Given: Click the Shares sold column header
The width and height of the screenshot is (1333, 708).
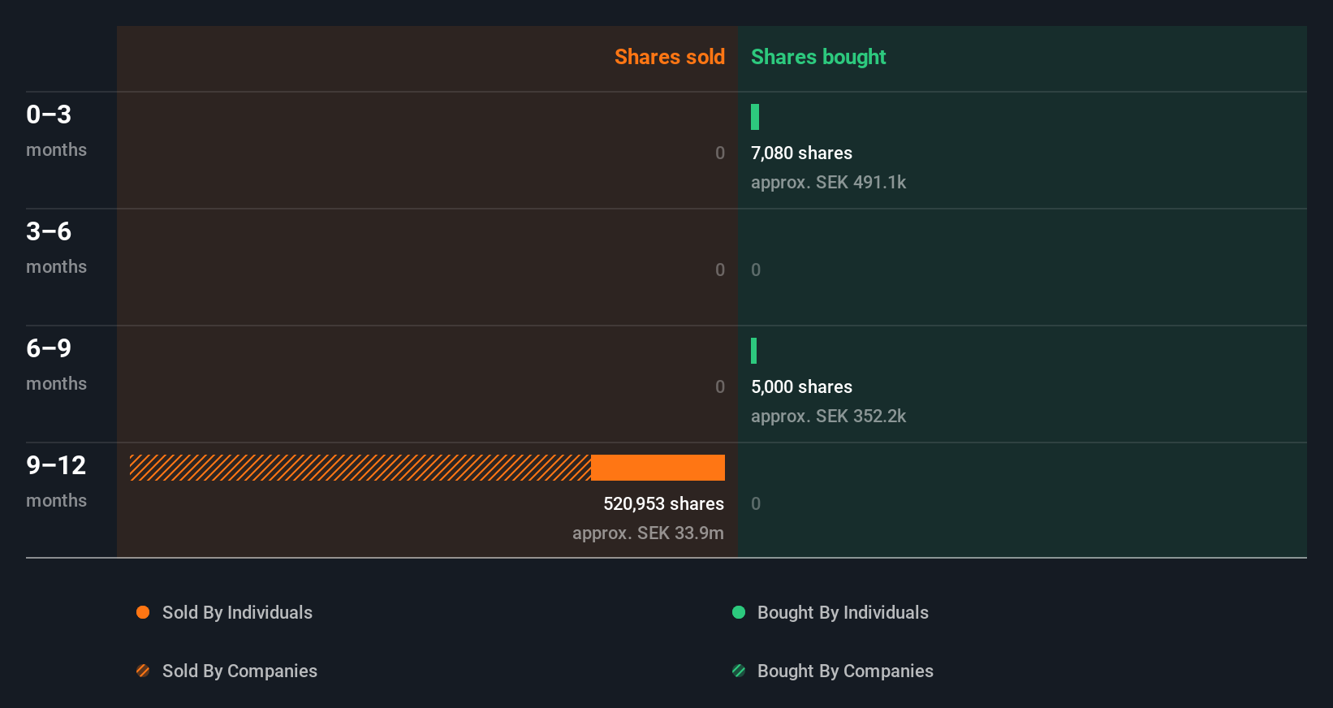Looking at the screenshot, I should pyautogui.click(x=670, y=57).
